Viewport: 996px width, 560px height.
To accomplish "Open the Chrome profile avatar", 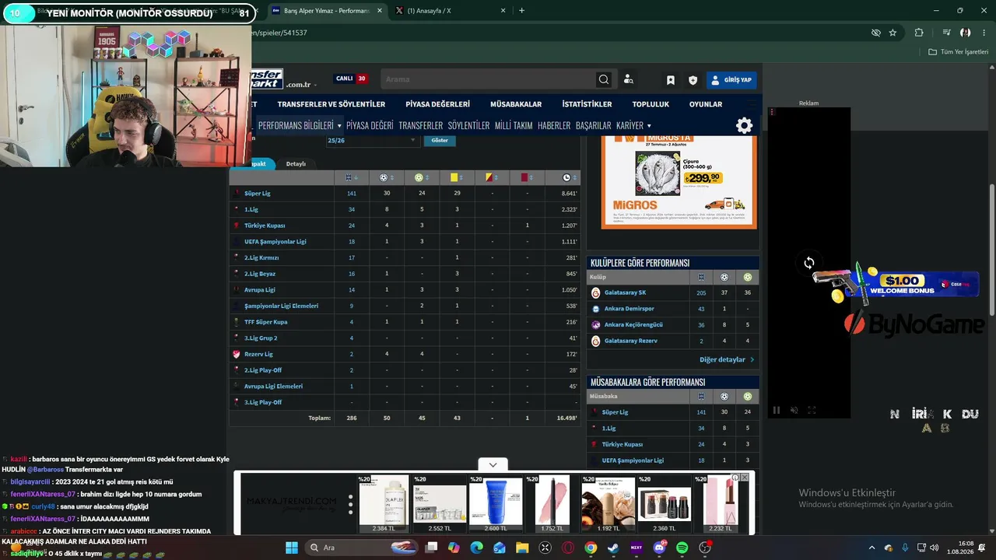I will (965, 33).
